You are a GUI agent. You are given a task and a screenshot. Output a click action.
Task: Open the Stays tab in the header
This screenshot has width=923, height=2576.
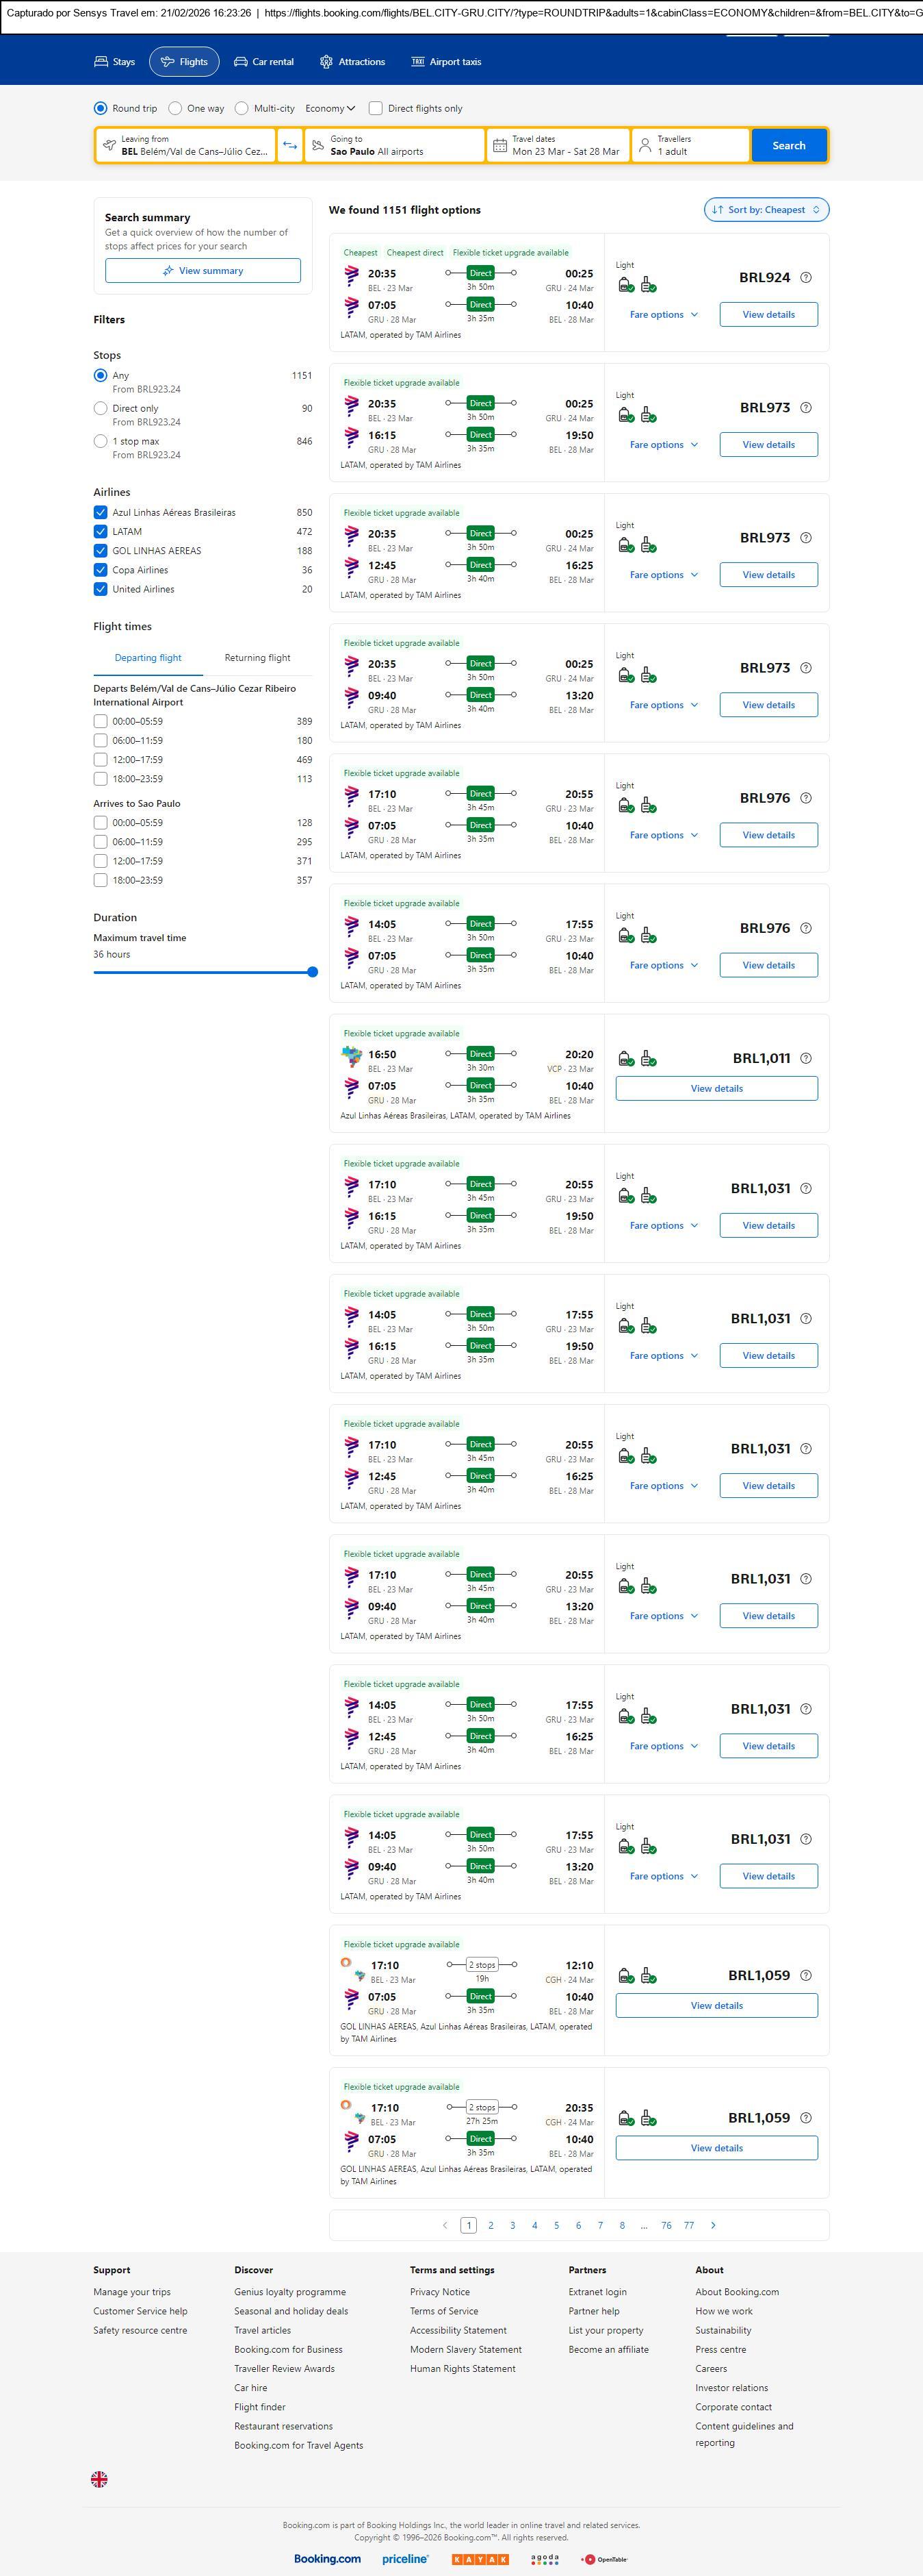pos(114,62)
